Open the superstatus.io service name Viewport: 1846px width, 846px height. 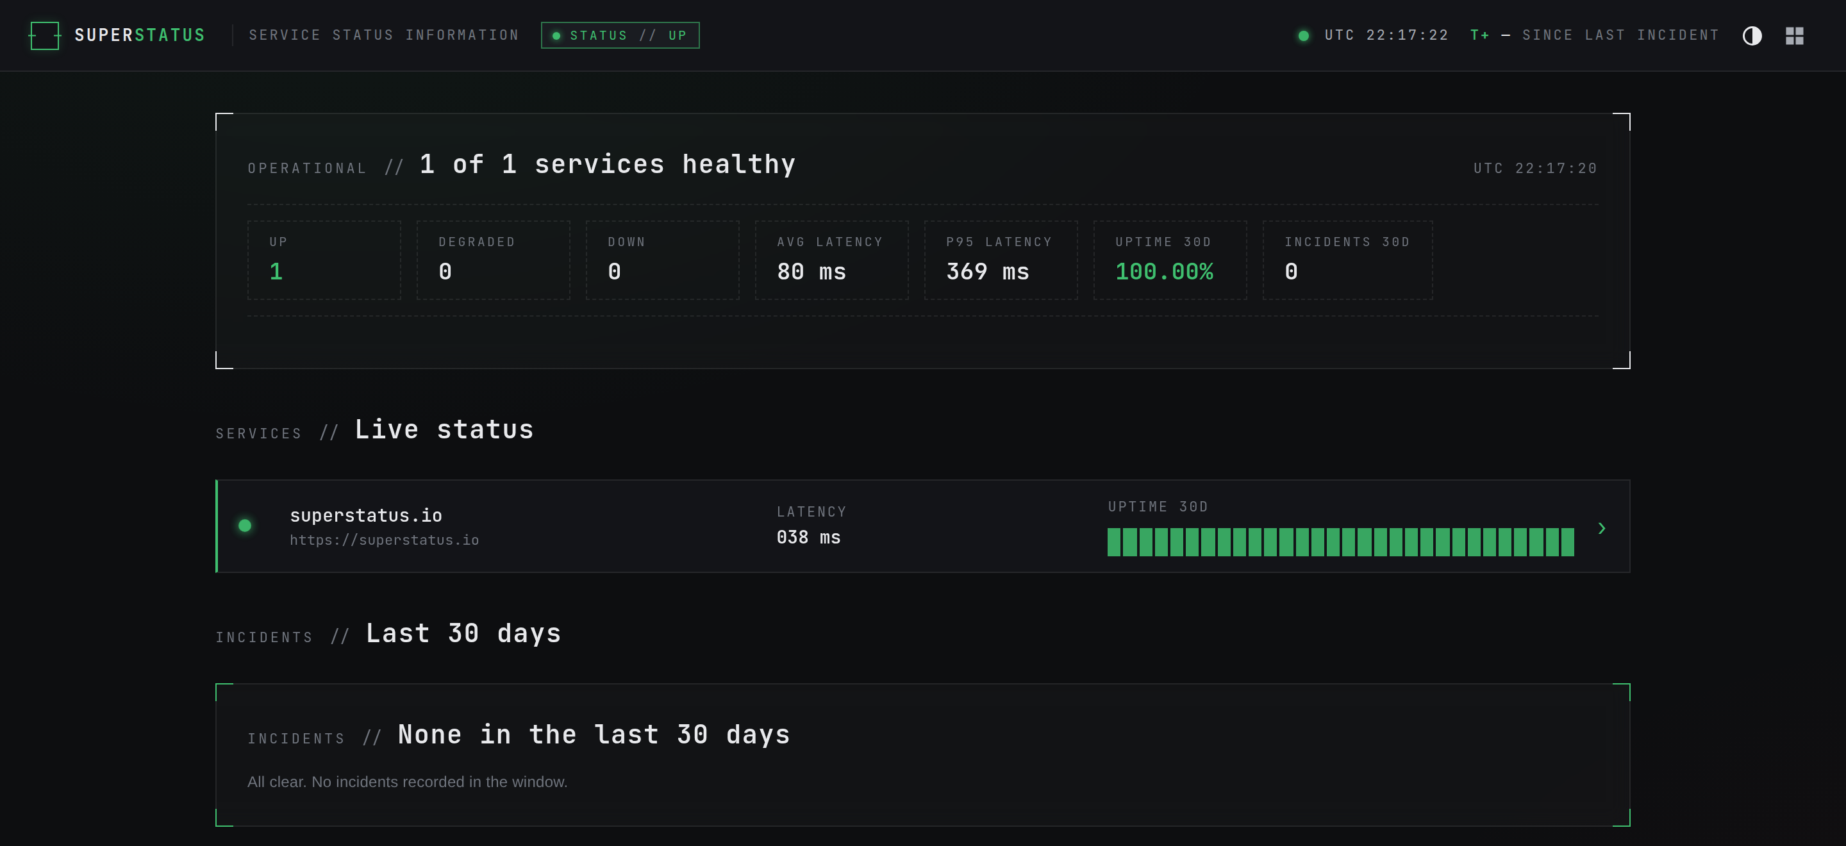point(365,516)
